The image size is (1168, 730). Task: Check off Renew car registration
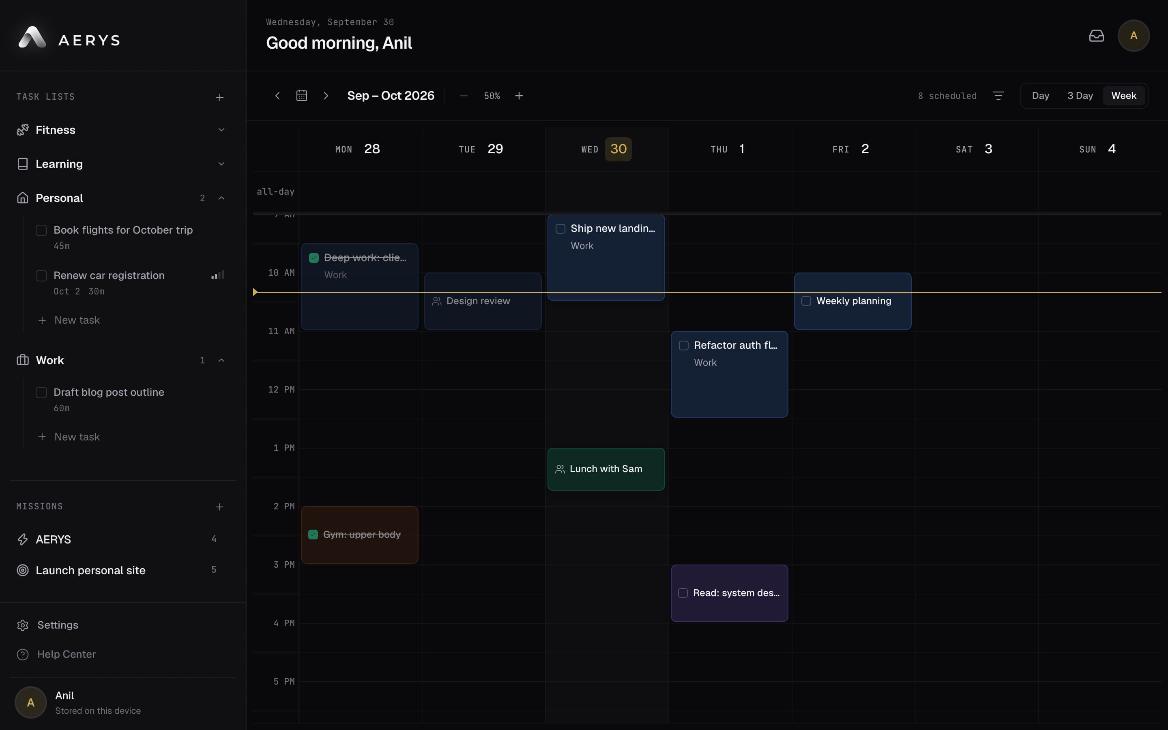pyautogui.click(x=41, y=276)
